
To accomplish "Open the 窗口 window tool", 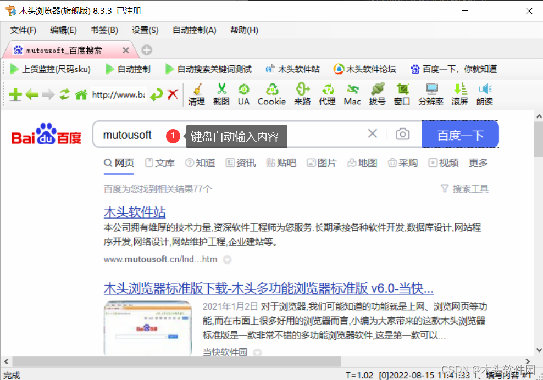I will point(402,94).
